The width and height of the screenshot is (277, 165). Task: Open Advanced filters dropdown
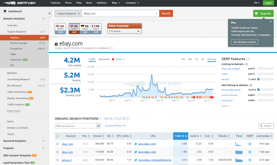point(115,126)
